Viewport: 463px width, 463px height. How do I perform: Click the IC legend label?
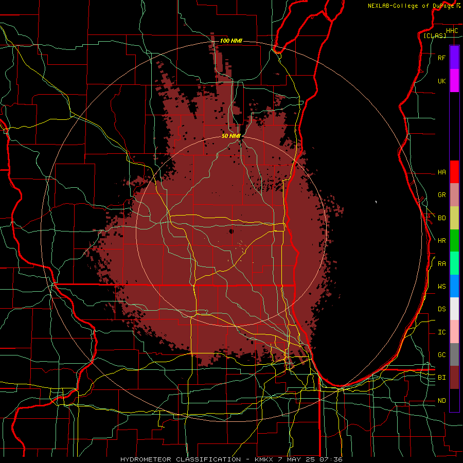441,332
